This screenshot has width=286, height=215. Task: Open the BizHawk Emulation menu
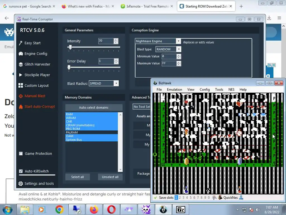[x=174, y=90]
